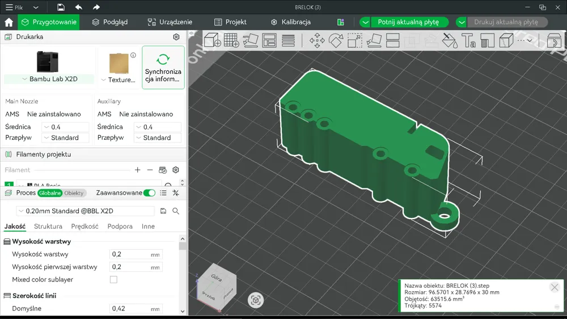Save the project with the floppy icon
Viewport: 567px width, 319px height.
point(61,7)
